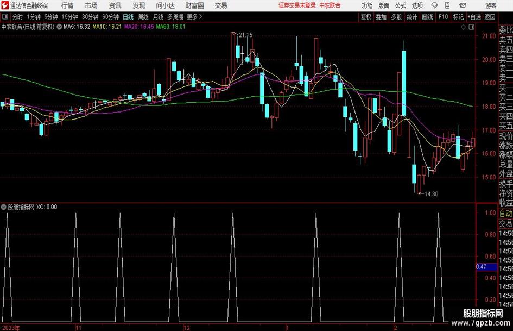Click the red 中农联合 title text
This screenshot has width=513, height=331.
coord(330,5)
